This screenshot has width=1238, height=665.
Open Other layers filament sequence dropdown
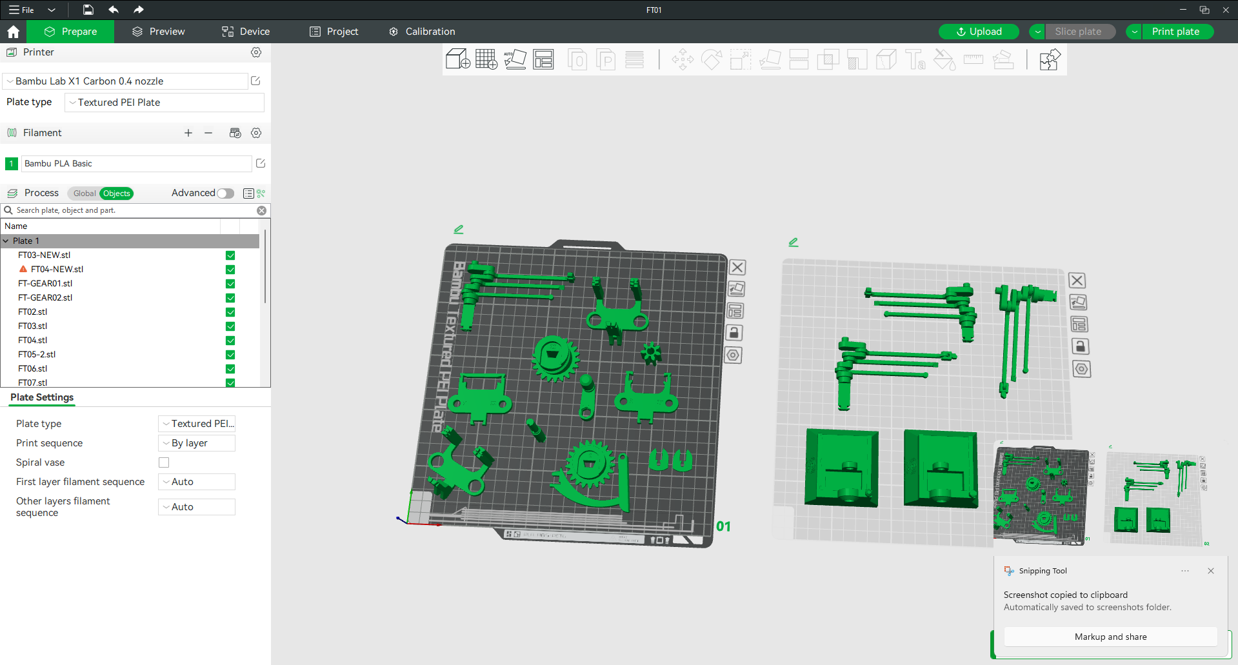click(197, 507)
